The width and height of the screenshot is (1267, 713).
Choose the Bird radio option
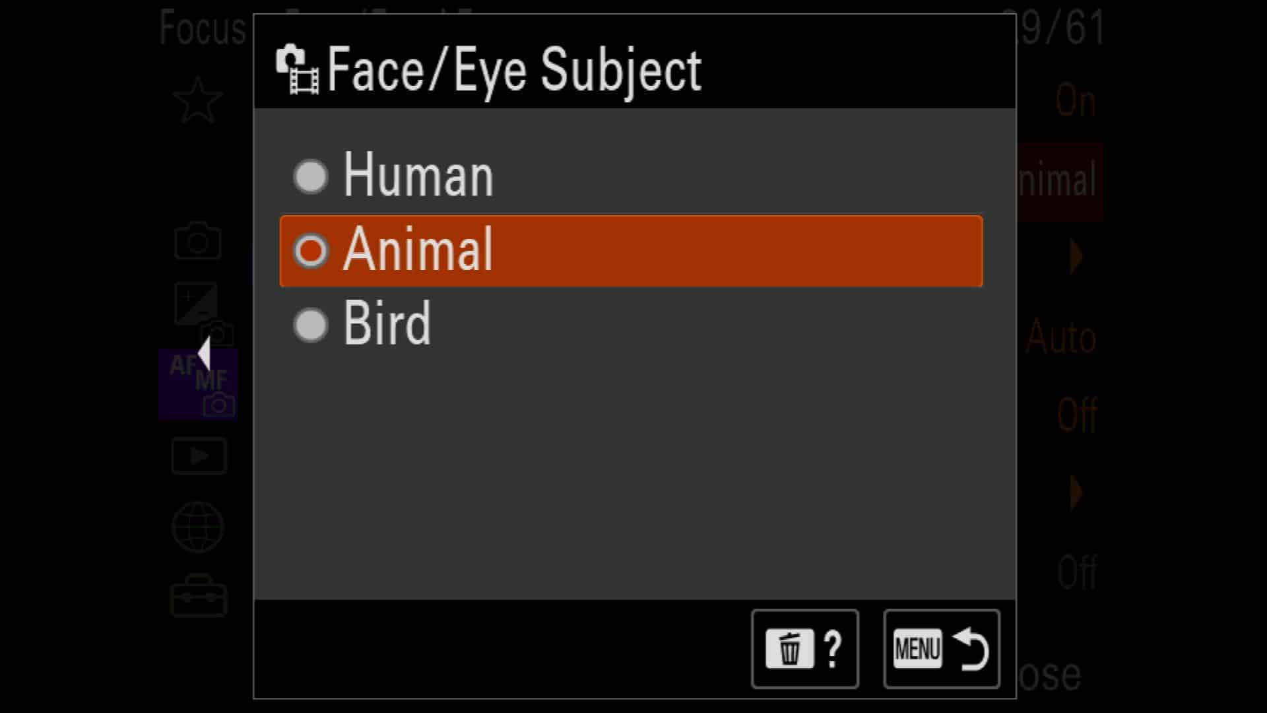(310, 325)
